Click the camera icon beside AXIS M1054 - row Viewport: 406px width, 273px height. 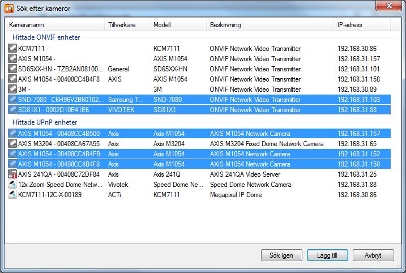pos(12,58)
